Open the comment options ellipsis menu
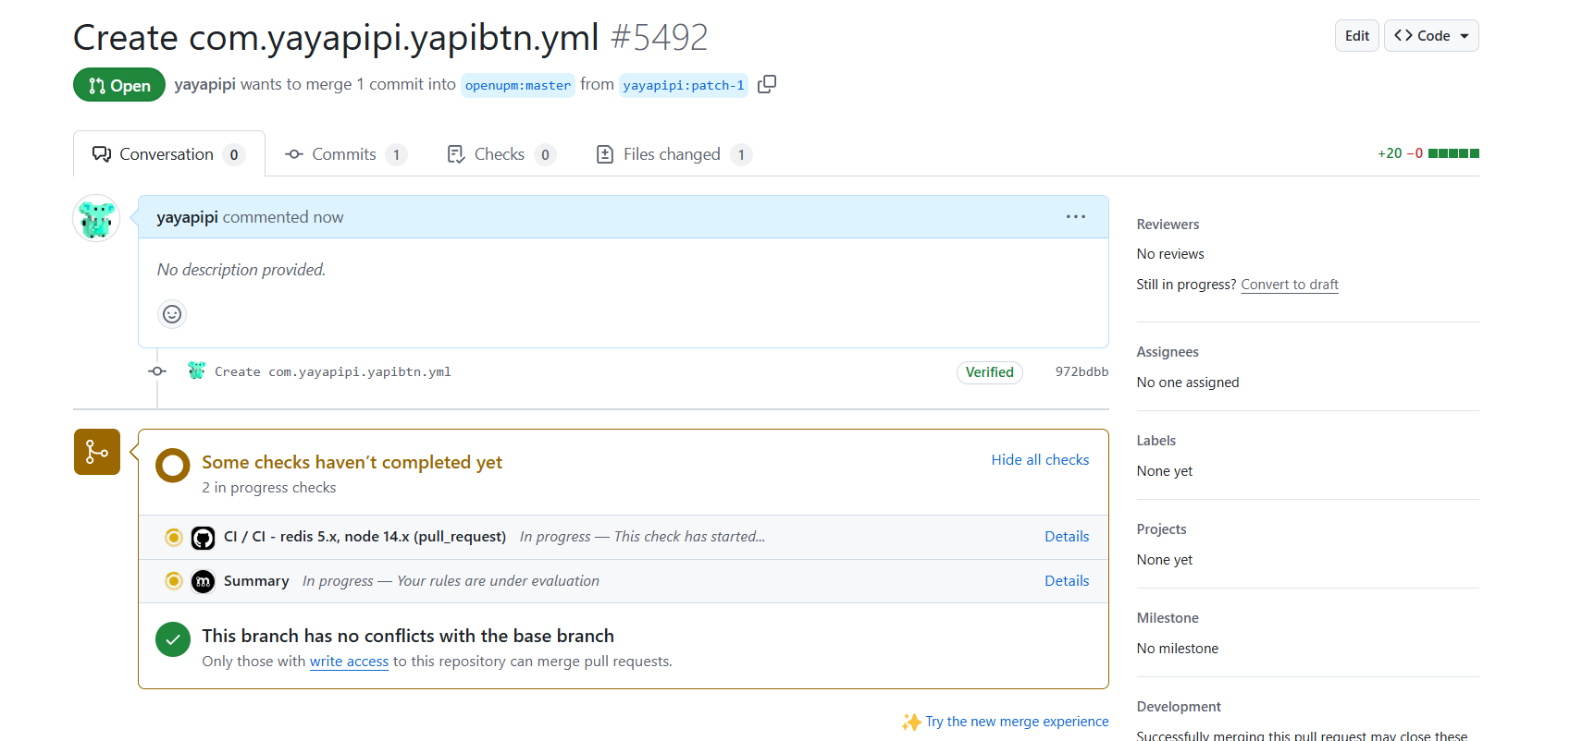1582x741 pixels. click(x=1075, y=217)
